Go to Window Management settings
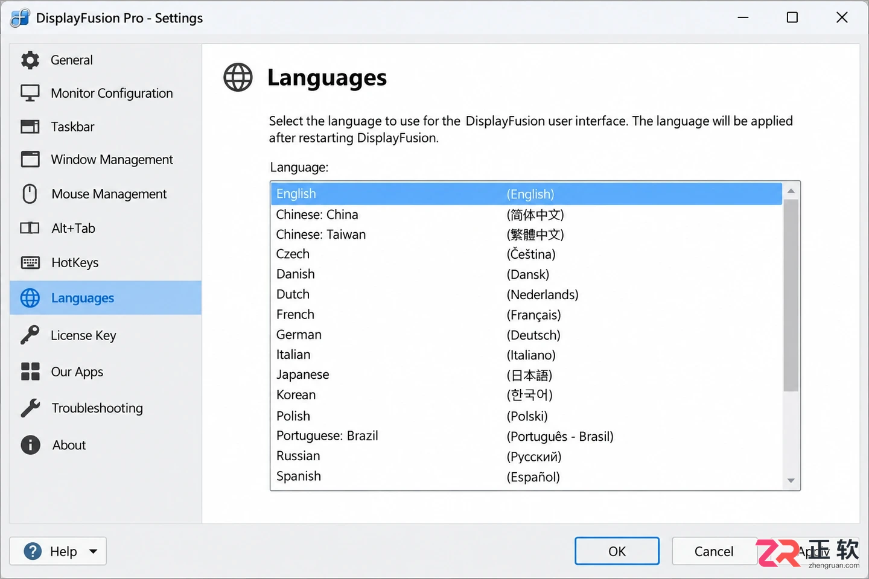Screen dimensions: 869x579 click(x=106, y=159)
